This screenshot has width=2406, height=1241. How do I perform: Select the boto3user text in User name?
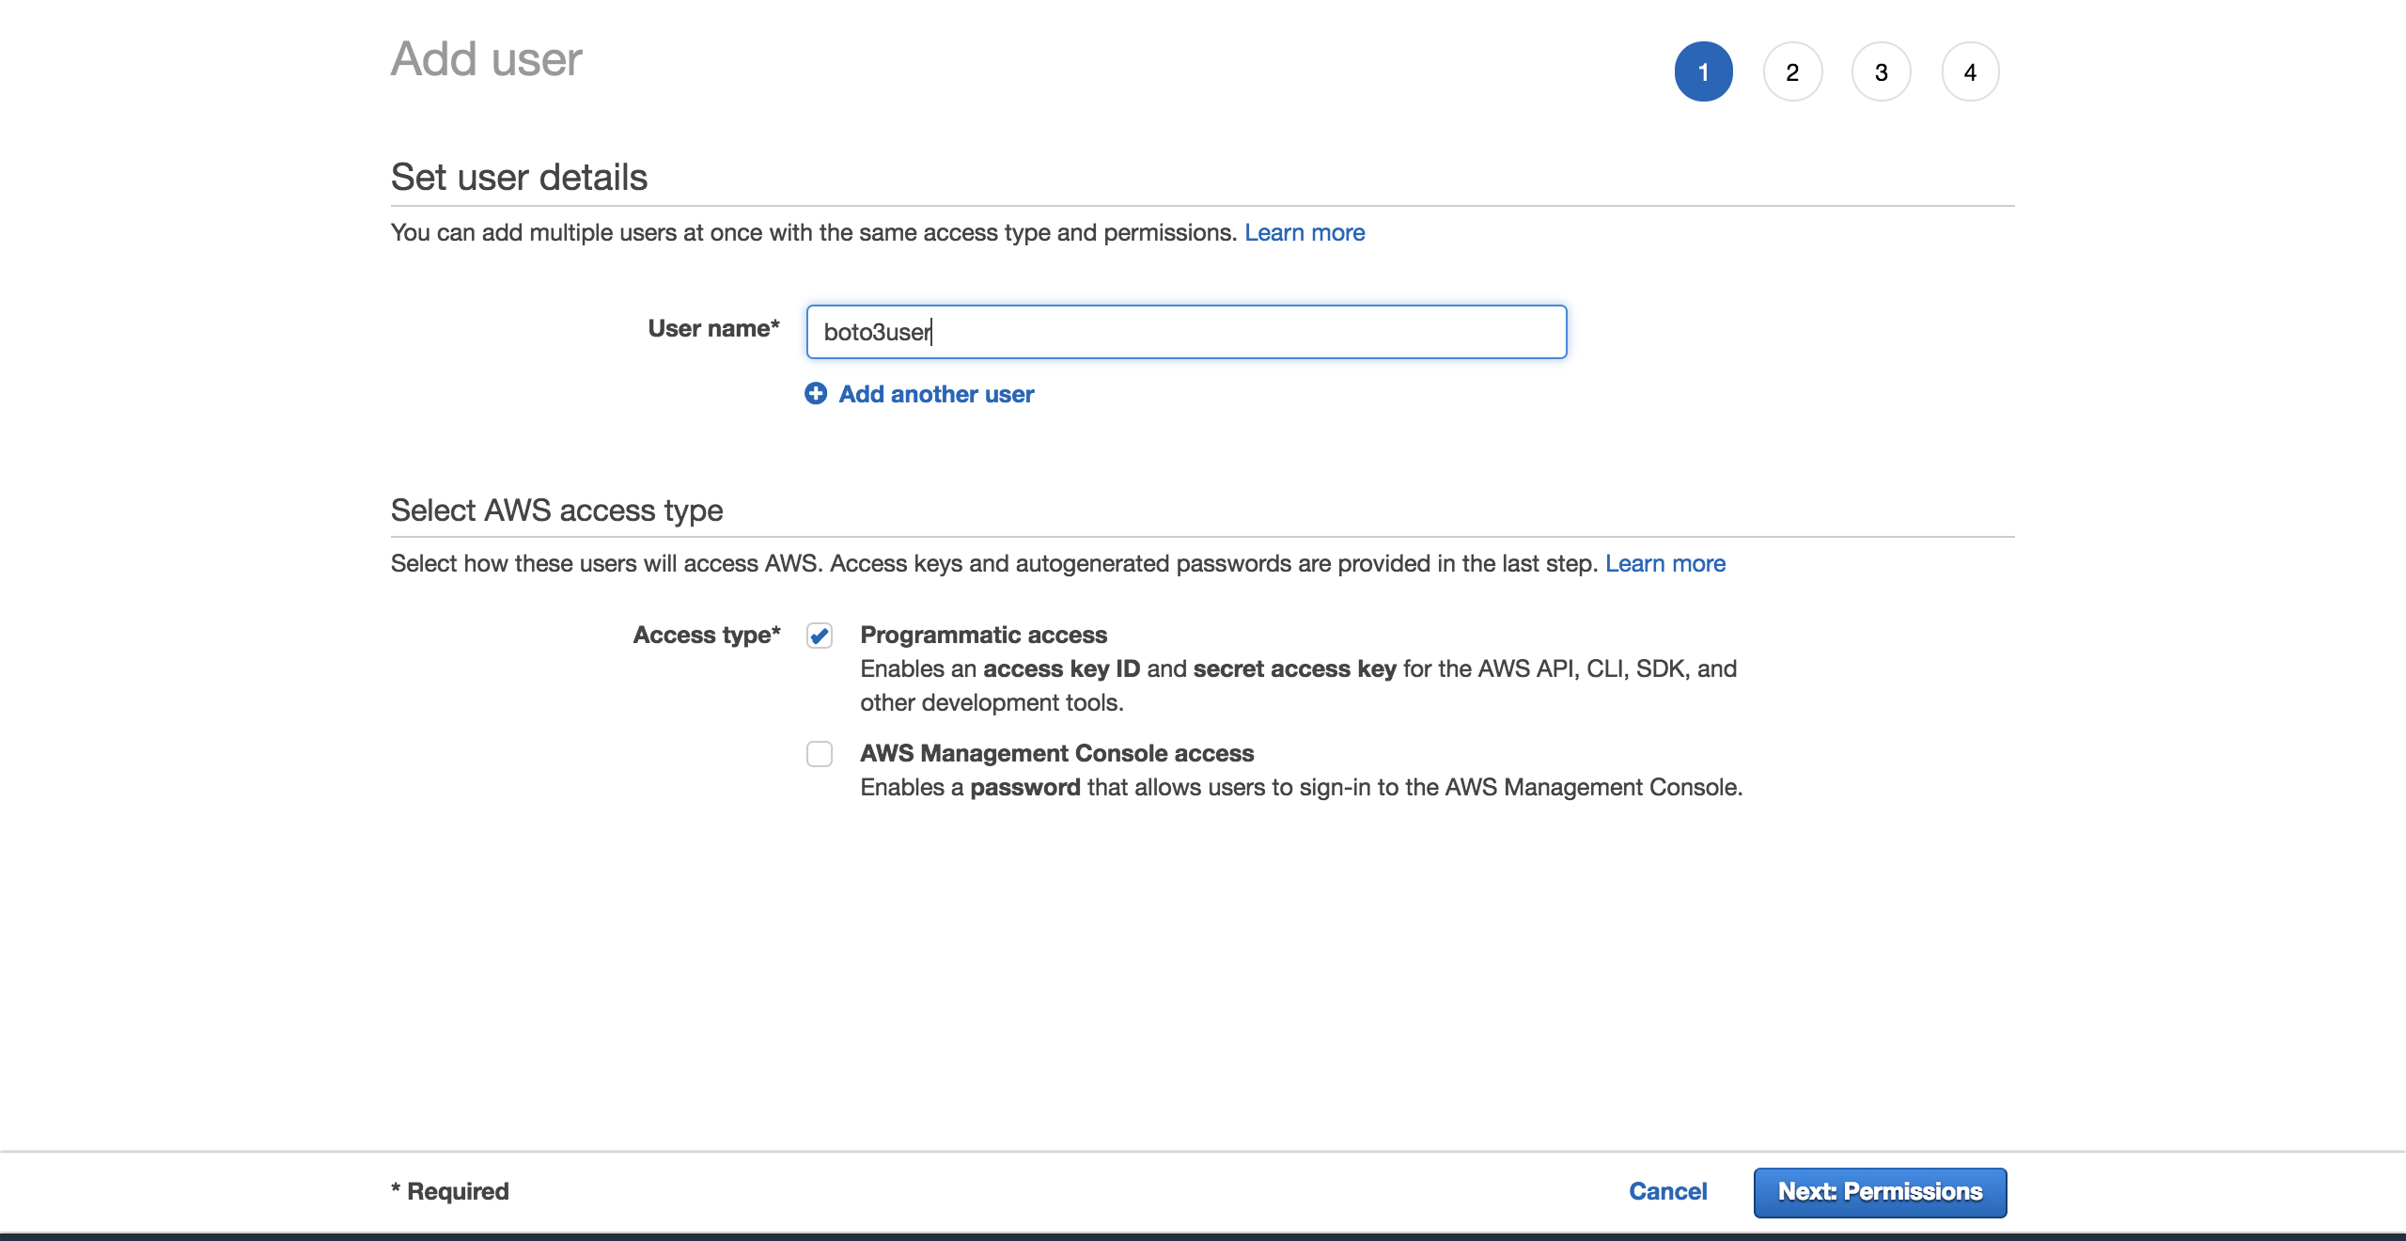[876, 332]
